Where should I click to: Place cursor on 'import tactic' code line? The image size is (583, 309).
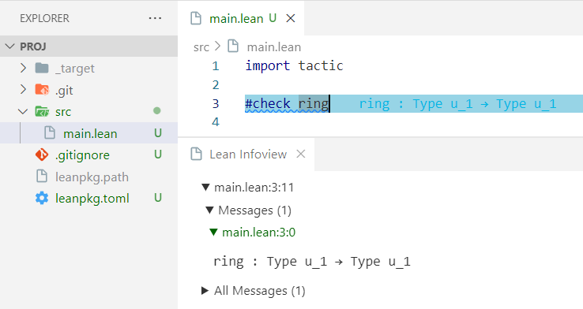tap(294, 66)
